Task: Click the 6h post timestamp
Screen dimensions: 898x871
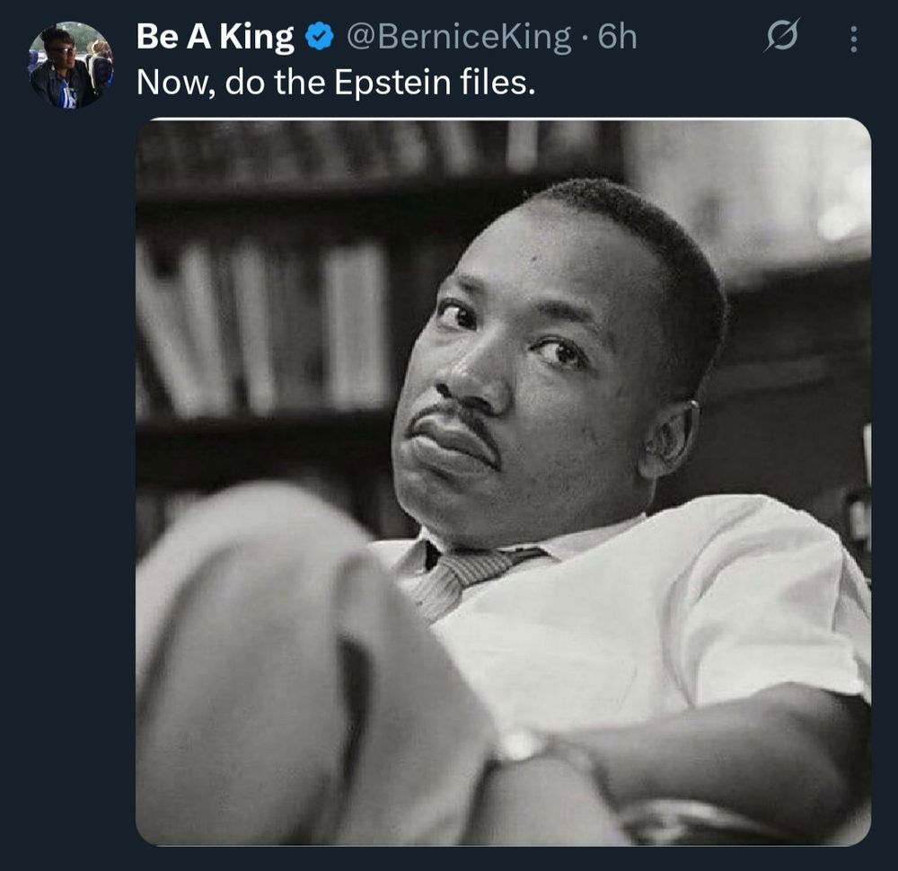Action: [618, 37]
